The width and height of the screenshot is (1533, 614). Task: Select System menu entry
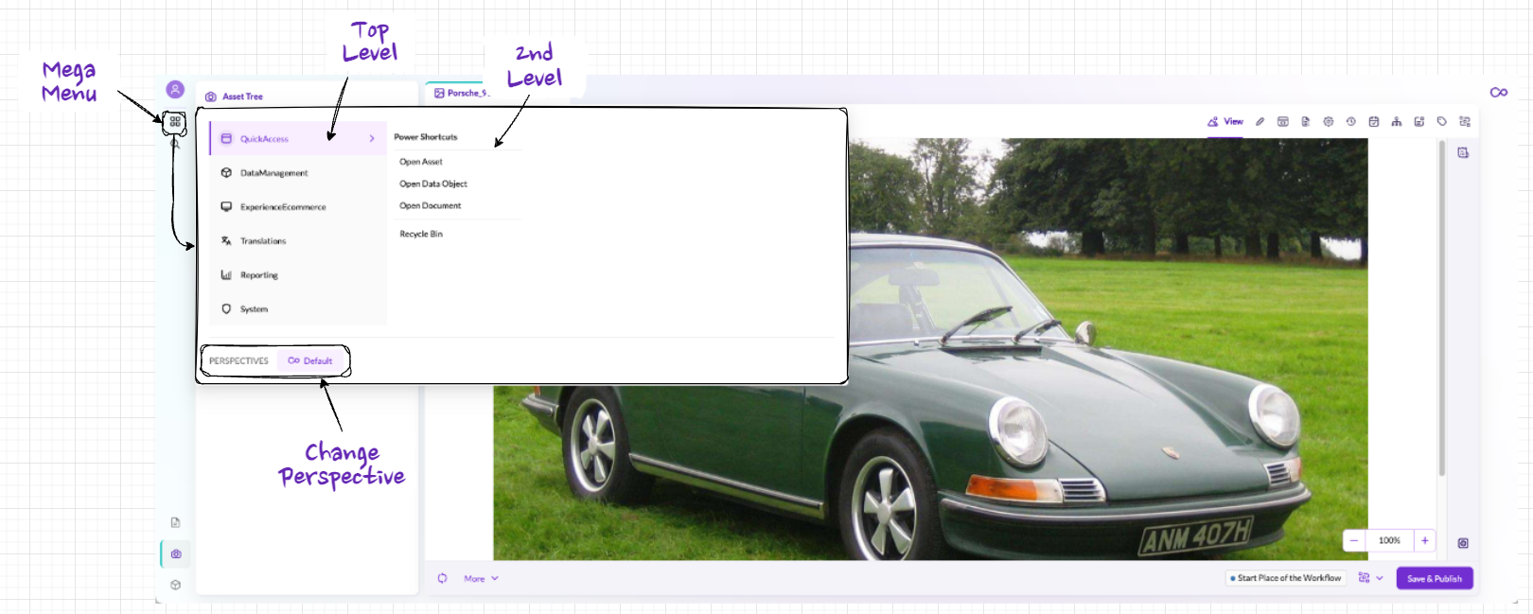pyautogui.click(x=298, y=309)
